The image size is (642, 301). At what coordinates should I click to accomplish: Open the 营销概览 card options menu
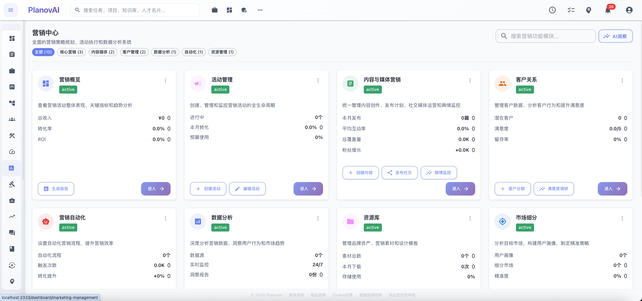point(166,81)
